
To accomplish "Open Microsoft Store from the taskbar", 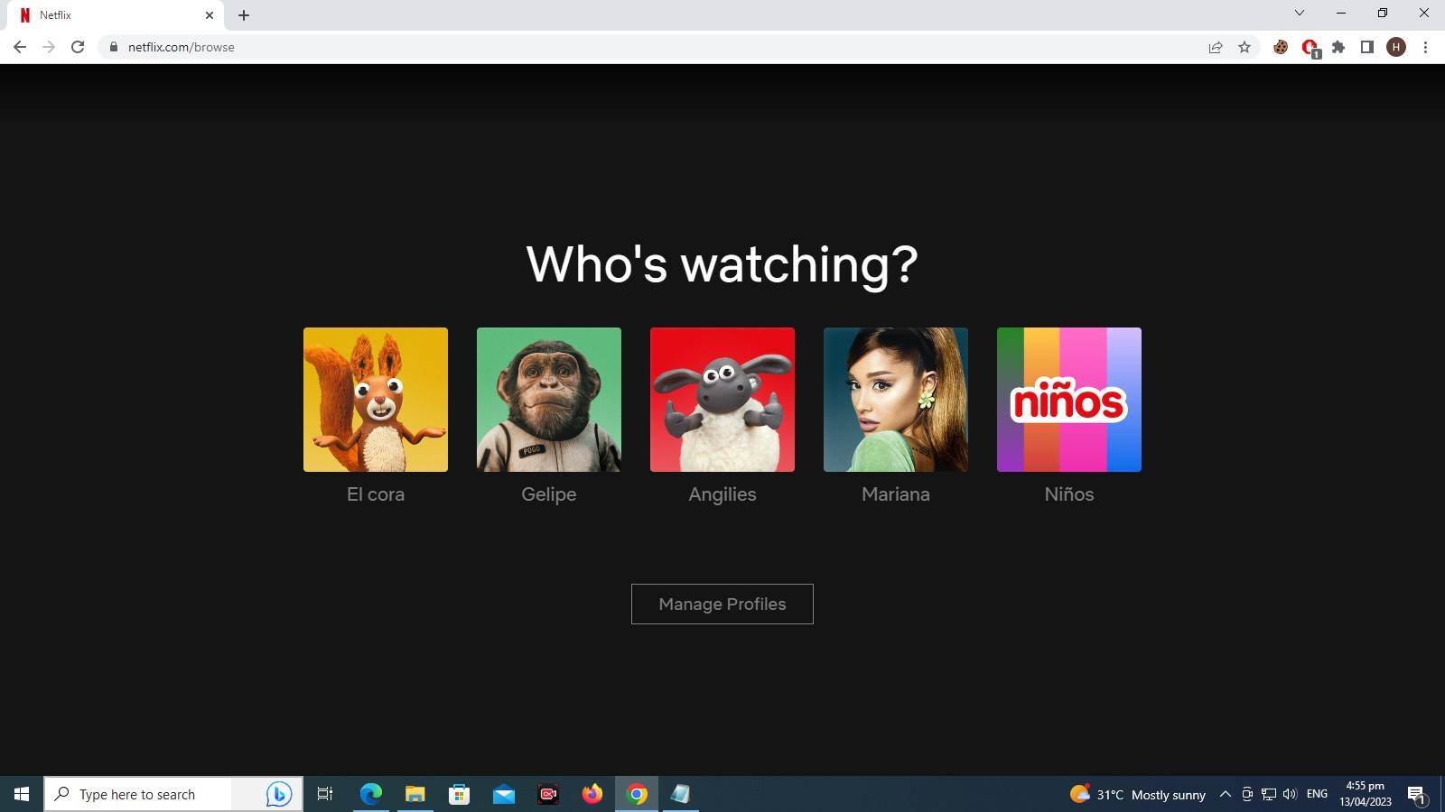I will click(x=460, y=794).
